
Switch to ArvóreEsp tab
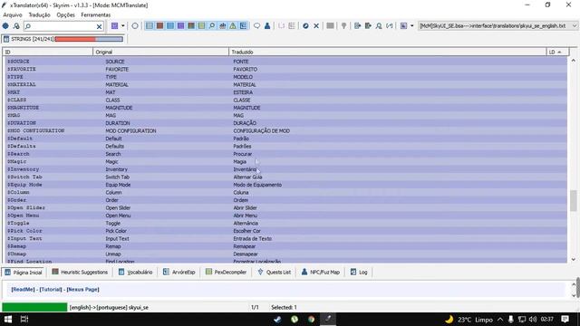179,272
